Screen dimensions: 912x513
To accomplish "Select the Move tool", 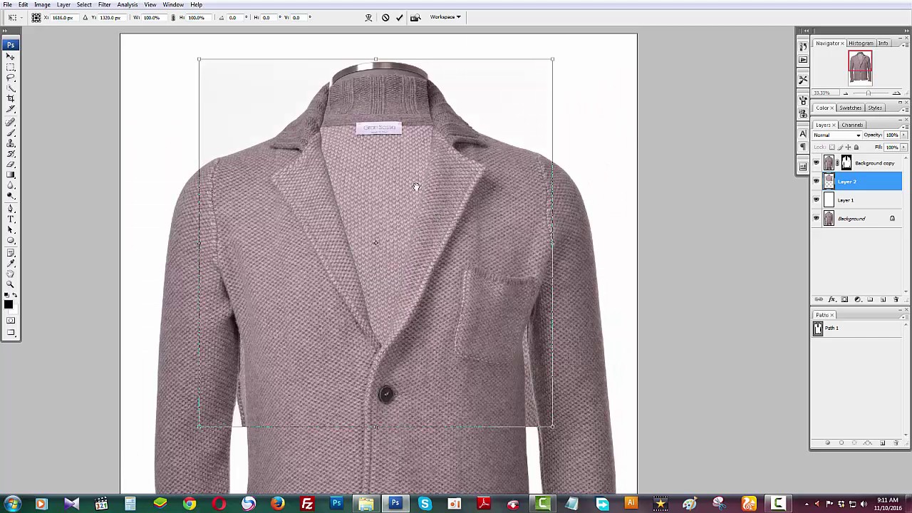I will 11,56.
